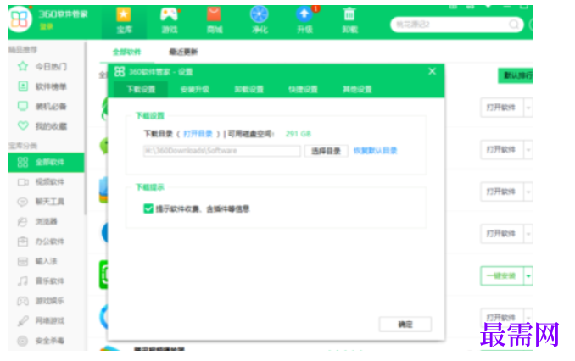The height and width of the screenshot is (361, 575).
Task: Open the 游戏 gamepad icon in top toolbar
Action: pyautogui.click(x=169, y=14)
